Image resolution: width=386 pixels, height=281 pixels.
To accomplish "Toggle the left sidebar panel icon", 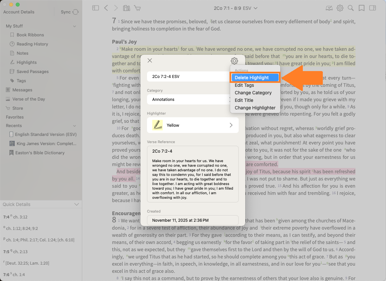I will tap(96, 8).
